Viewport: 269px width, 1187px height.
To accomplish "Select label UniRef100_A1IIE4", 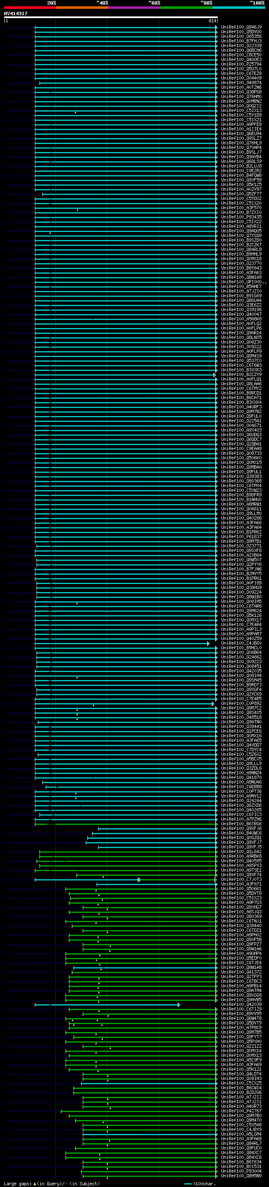I will [241, 129].
